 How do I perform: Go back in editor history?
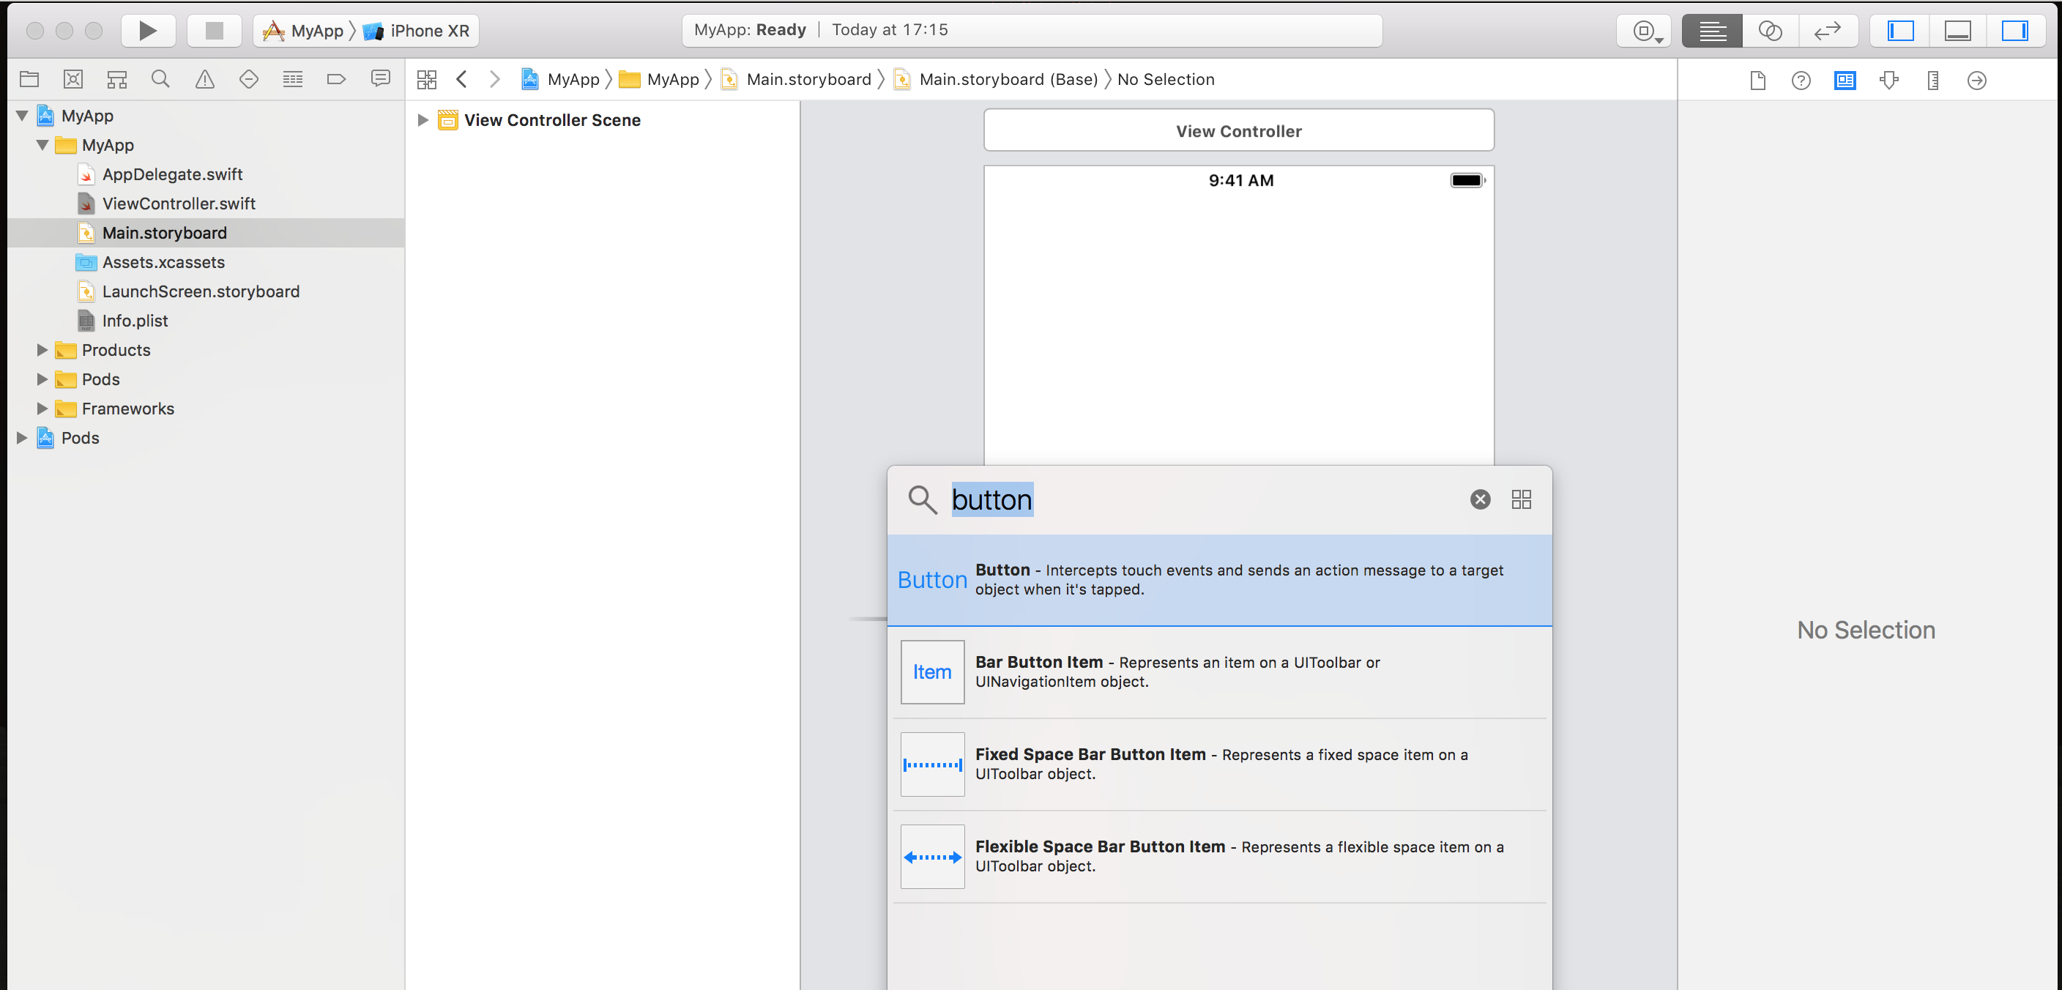462,79
